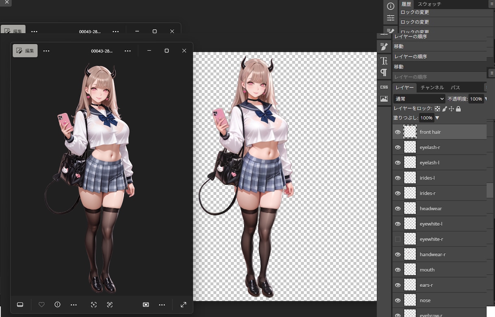Open the paragraph panel icon
Image resolution: width=495 pixels, height=317 pixels.
click(x=384, y=73)
